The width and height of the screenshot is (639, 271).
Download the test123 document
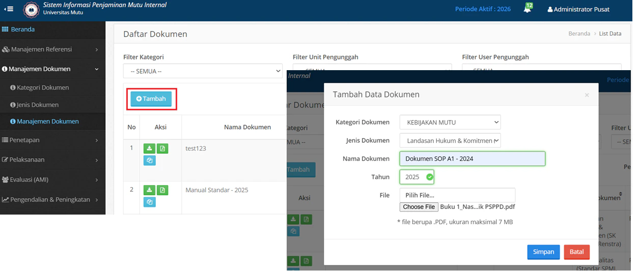coord(149,148)
